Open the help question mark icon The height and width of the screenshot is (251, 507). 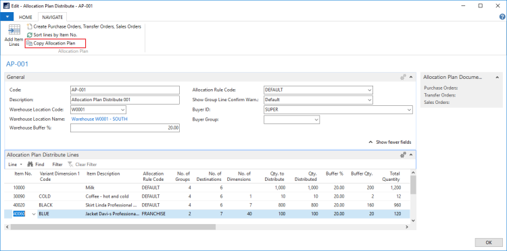click(x=502, y=17)
